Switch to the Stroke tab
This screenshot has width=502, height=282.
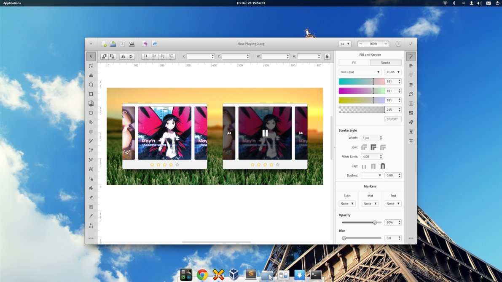coord(386,63)
